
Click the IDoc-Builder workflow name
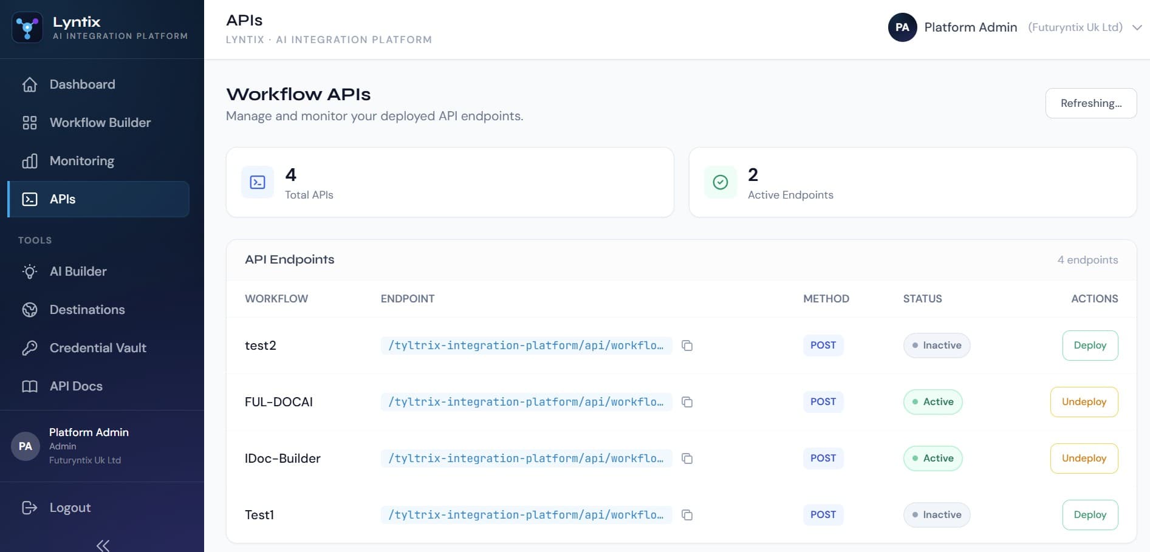(282, 458)
